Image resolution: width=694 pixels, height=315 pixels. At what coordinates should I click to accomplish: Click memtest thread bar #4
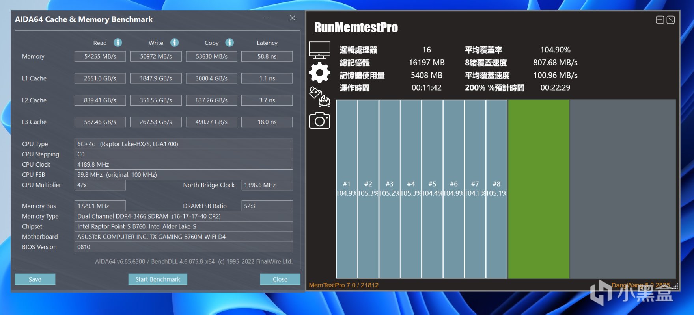coord(411,189)
